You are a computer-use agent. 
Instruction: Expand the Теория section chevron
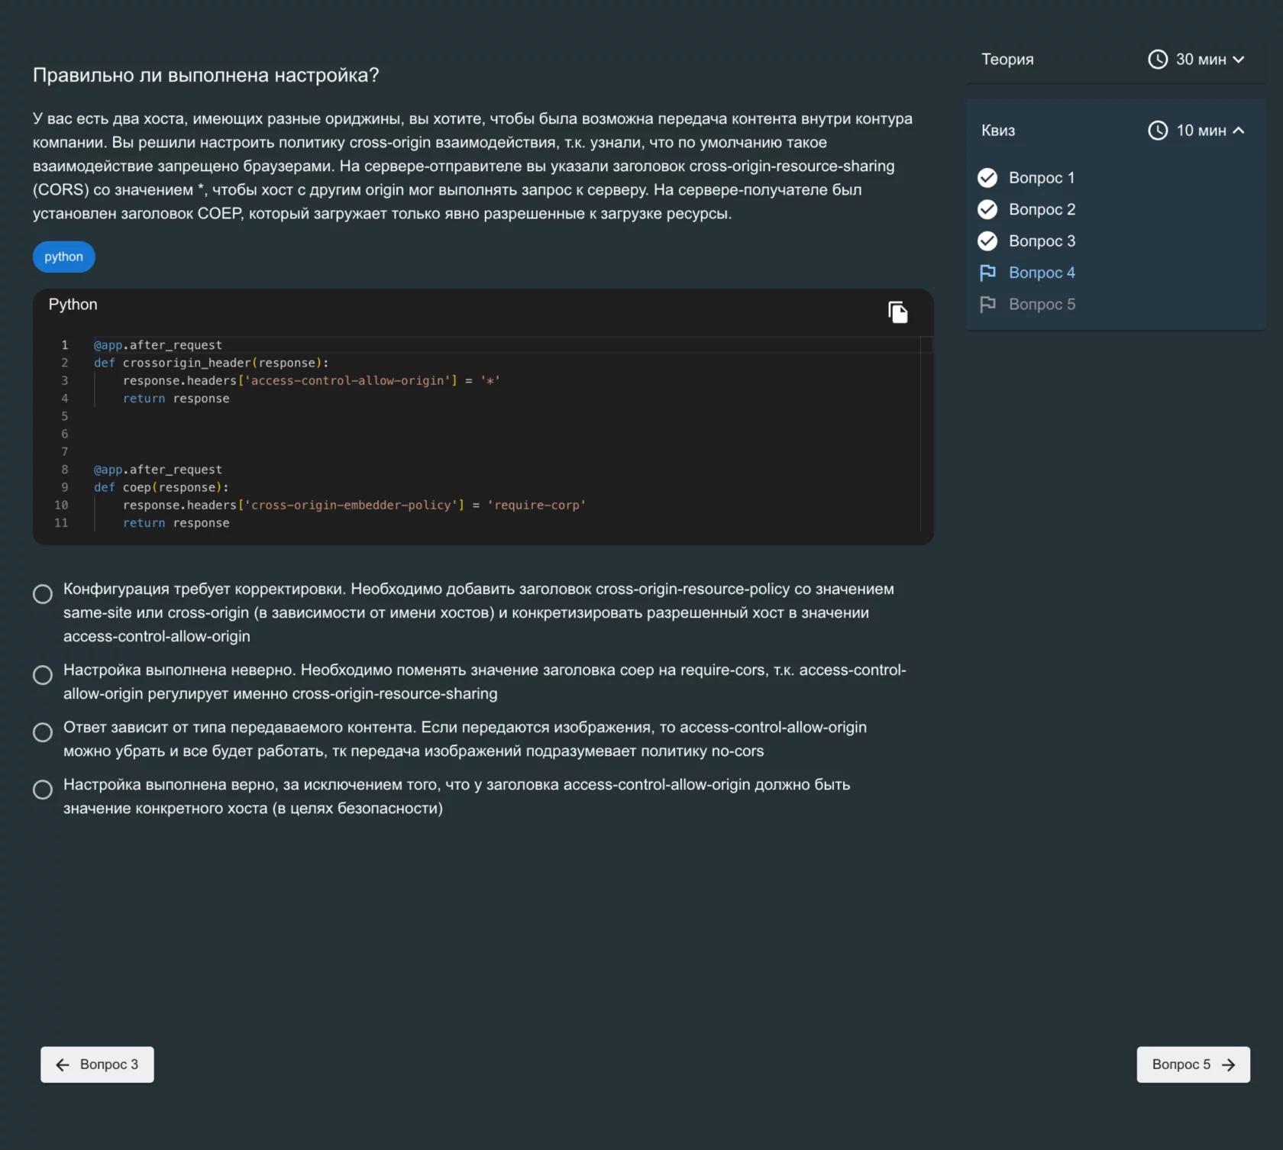click(x=1239, y=60)
